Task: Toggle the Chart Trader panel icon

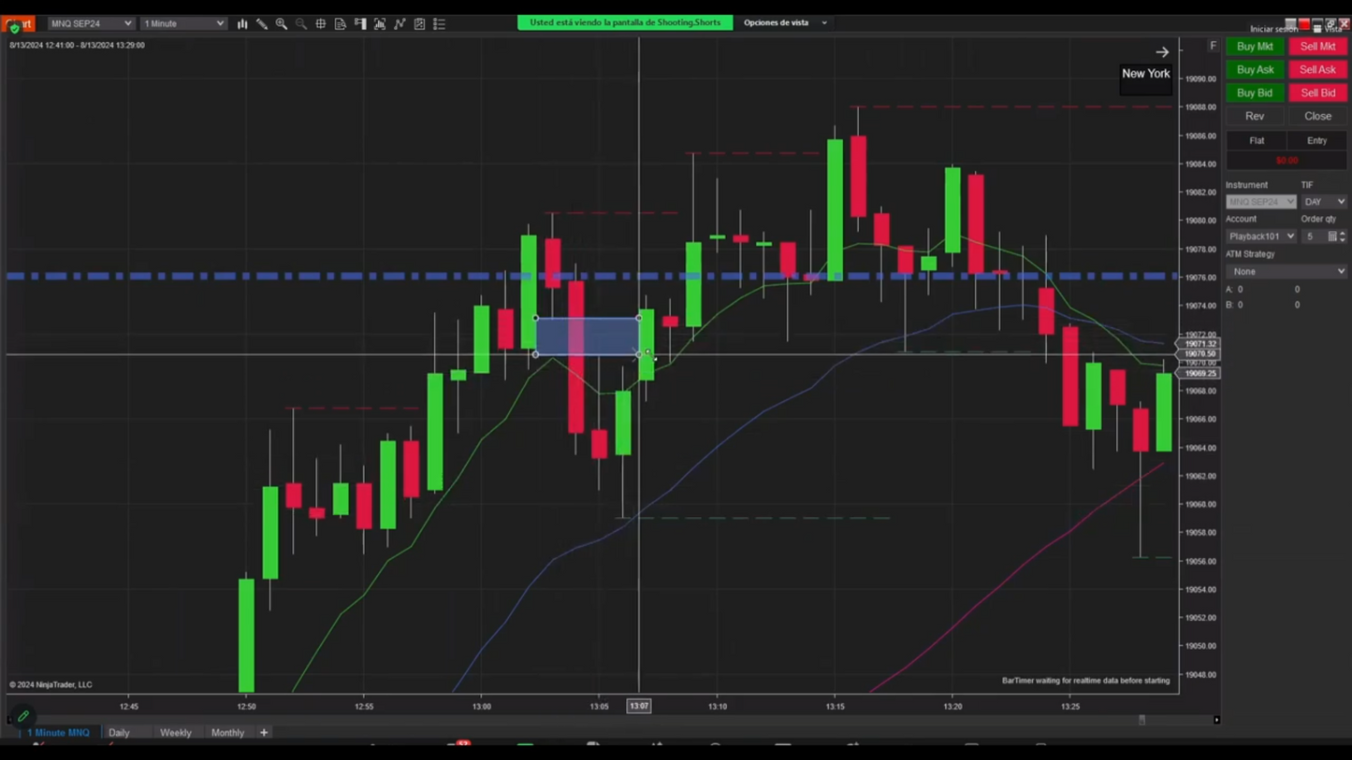Action: click(x=360, y=23)
